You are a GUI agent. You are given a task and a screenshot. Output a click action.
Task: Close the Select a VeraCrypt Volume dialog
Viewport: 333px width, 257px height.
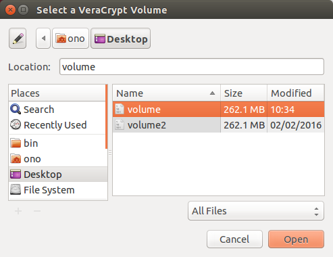[10, 10]
